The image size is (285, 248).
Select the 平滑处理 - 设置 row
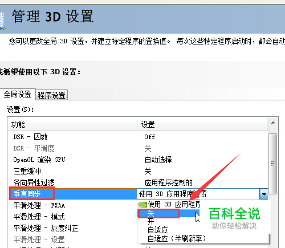(x=73, y=239)
